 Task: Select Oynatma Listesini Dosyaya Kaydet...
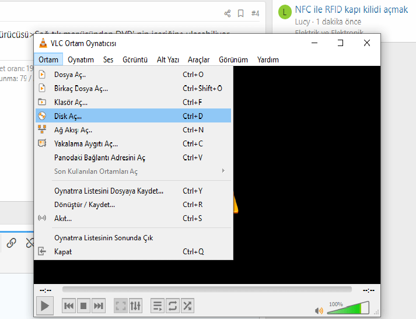[x=133, y=191]
